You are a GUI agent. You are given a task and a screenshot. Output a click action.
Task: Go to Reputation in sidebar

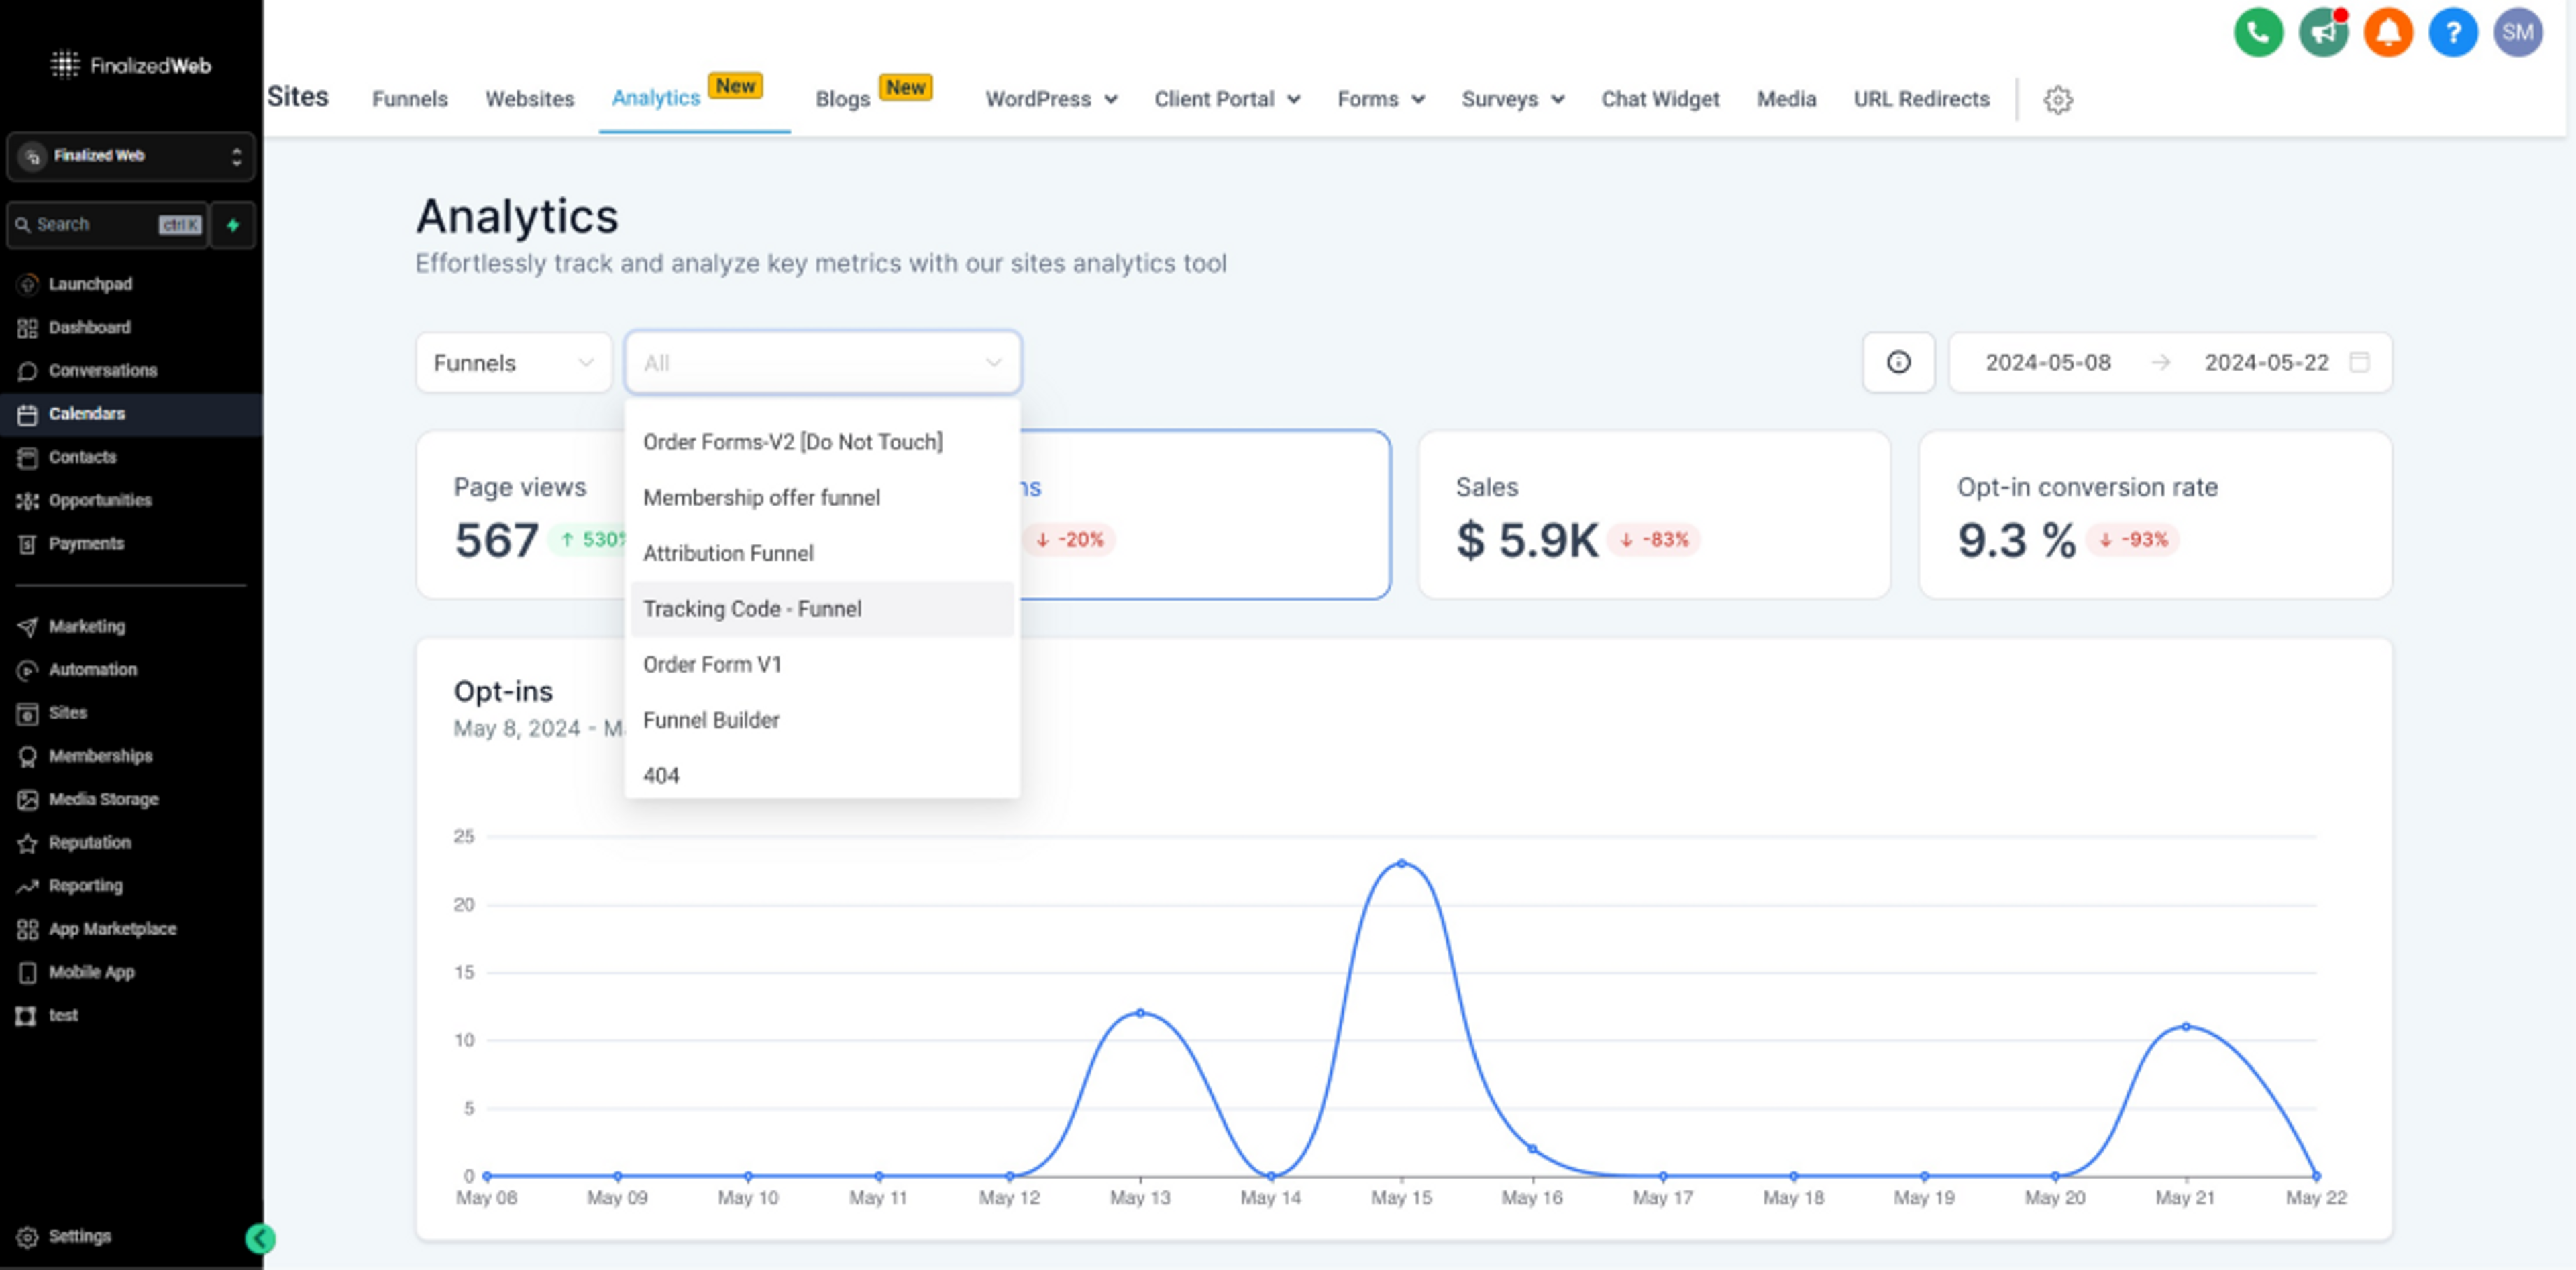click(x=90, y=842)
